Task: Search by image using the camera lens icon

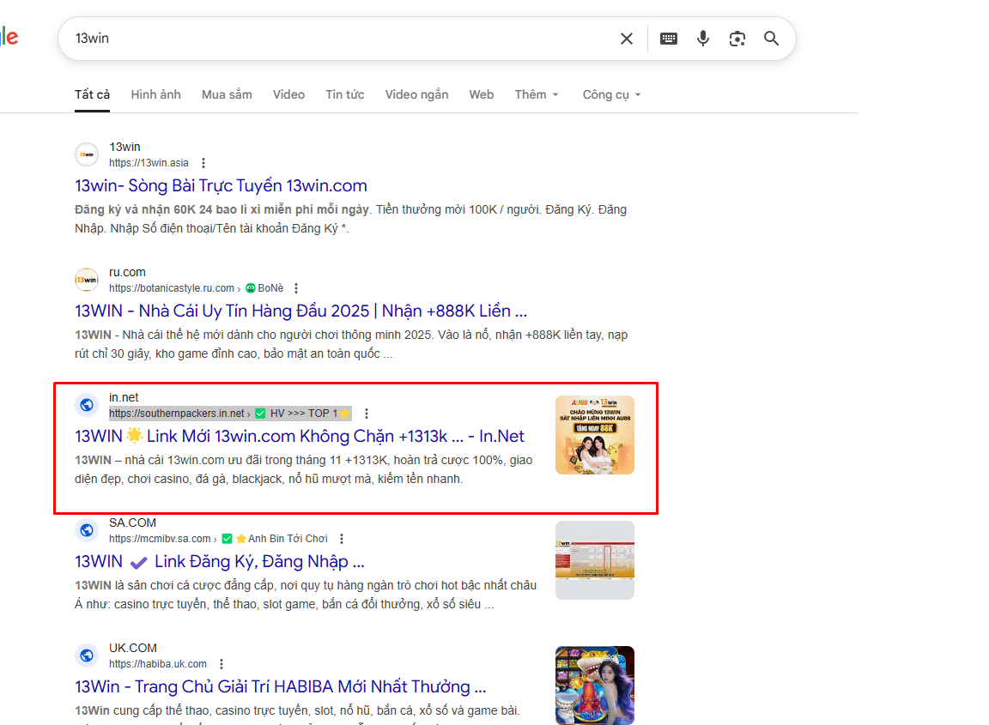Action: click(737, 39)
